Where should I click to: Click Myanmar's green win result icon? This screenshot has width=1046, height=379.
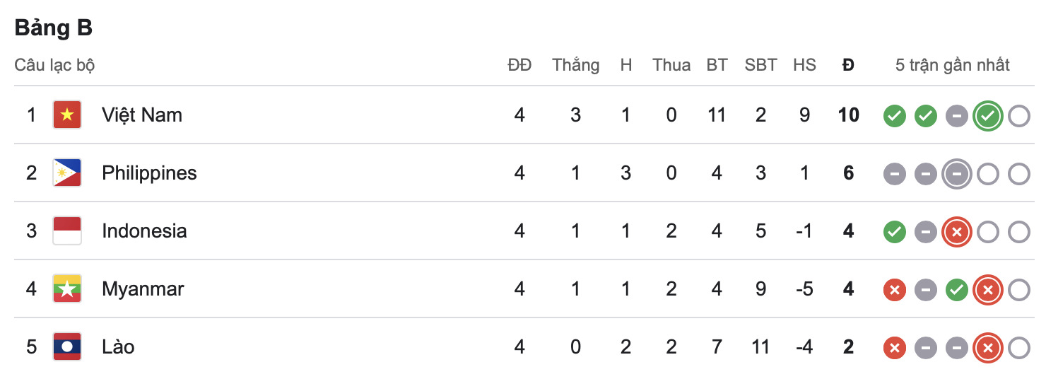pyautogui.click(x=956, y=289)
